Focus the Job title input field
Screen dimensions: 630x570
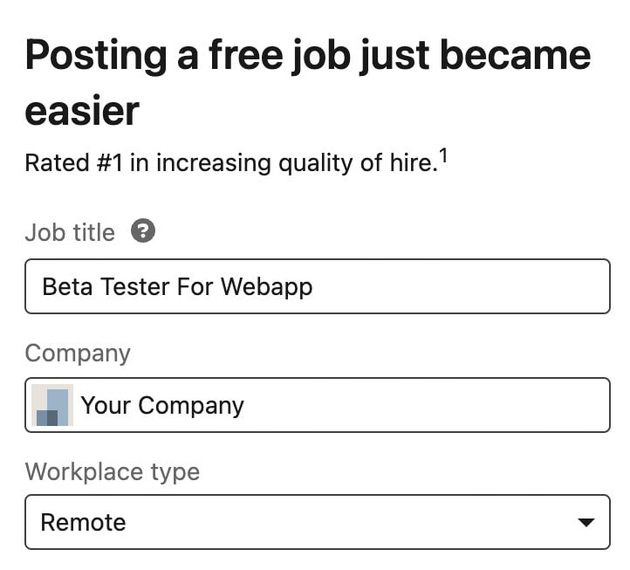(x=318, y=286)
